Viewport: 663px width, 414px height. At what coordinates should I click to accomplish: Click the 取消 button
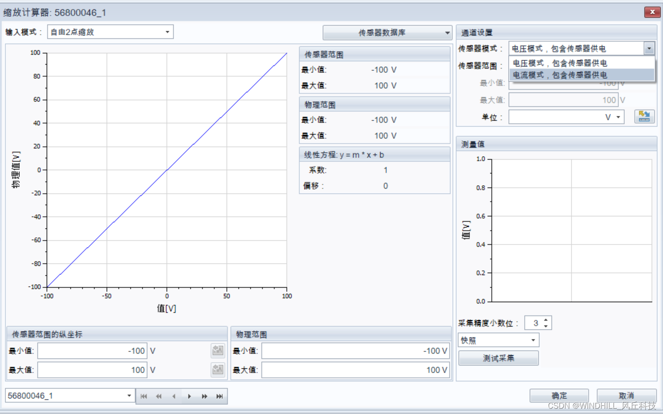[626, 396]
